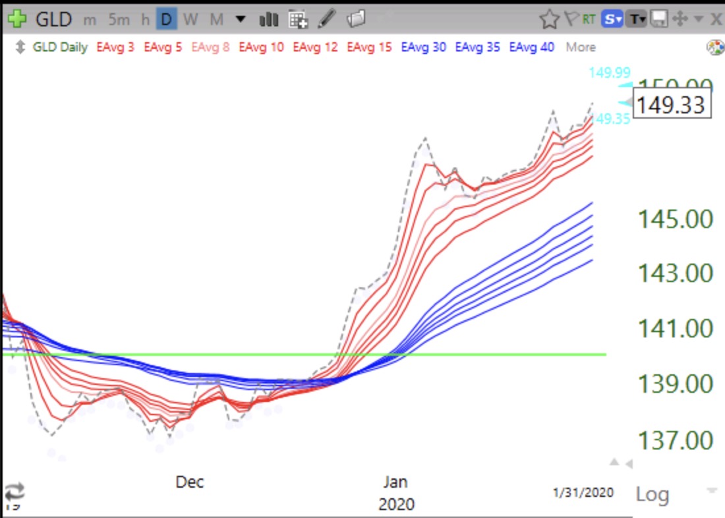Select the EAvg 12 indicator label
Screen dimensions: 725x518
315,47
